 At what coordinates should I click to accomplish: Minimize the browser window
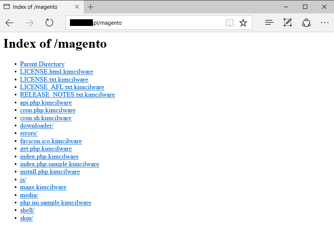(286, 7)
